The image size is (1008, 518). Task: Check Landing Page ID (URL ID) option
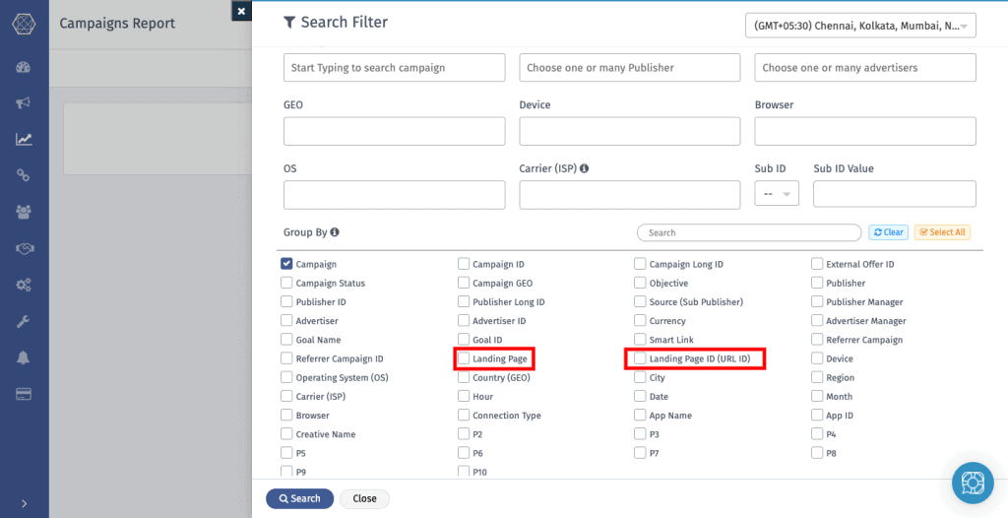pyautogui.click(x=640, y=358)
